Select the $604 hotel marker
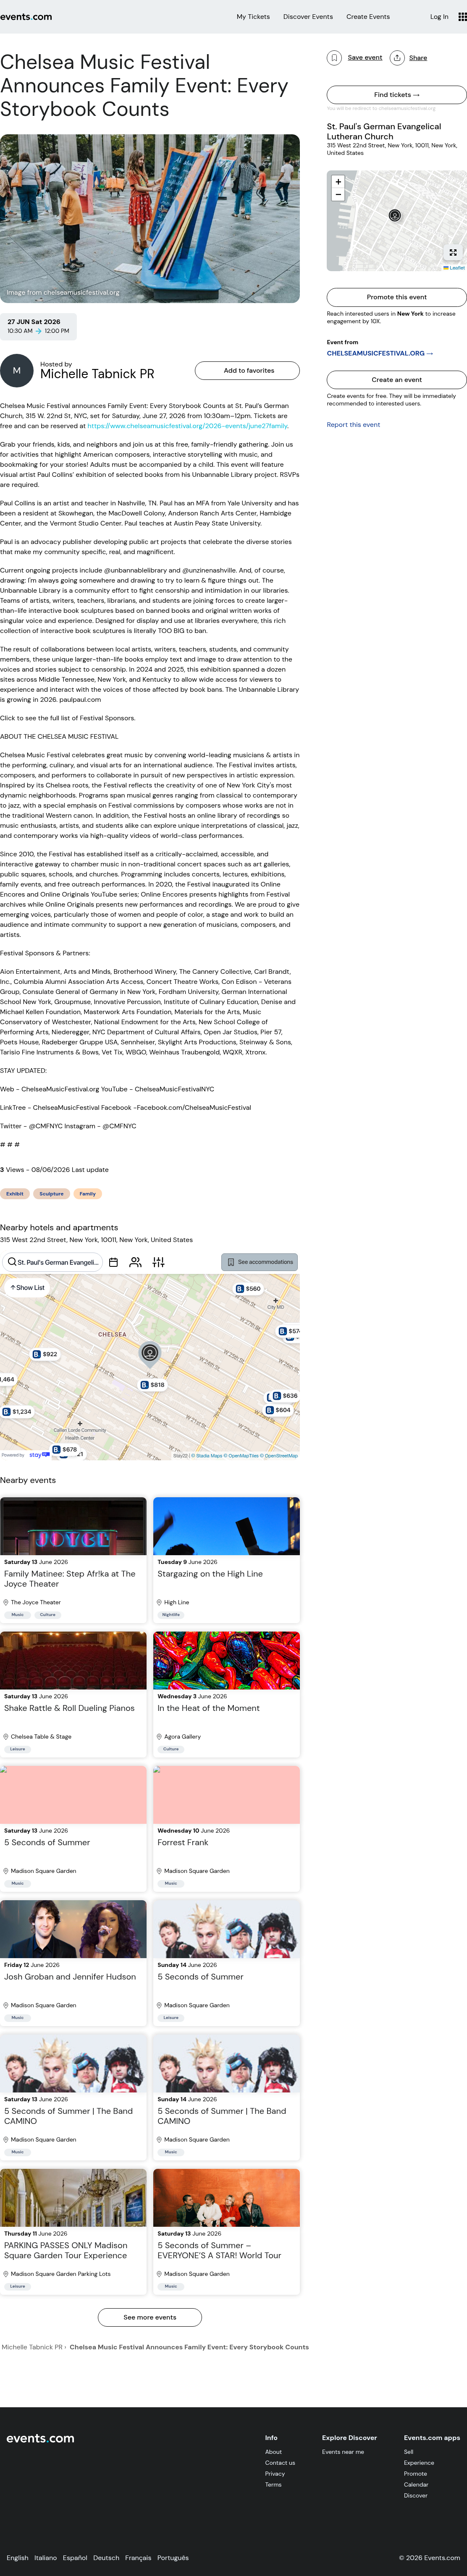 click(x=278, y=1410)
